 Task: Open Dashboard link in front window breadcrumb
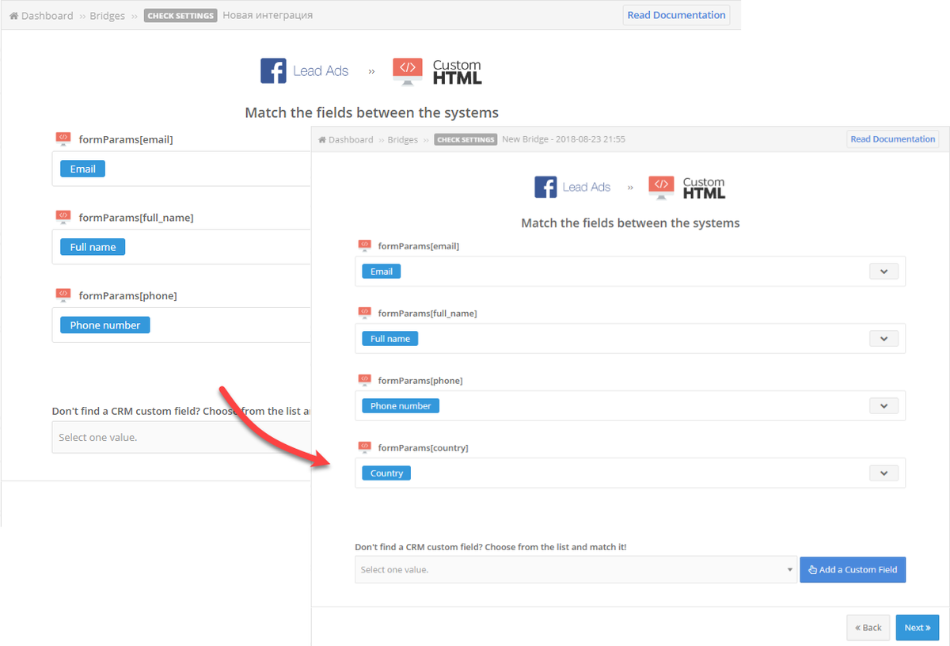click(x=345, y=139)
